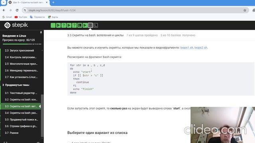Open step 5 question mark quiz
Image resolution: width=255 pixels, height=143 pixels.
pyautogui.click(x=75, y=25)
